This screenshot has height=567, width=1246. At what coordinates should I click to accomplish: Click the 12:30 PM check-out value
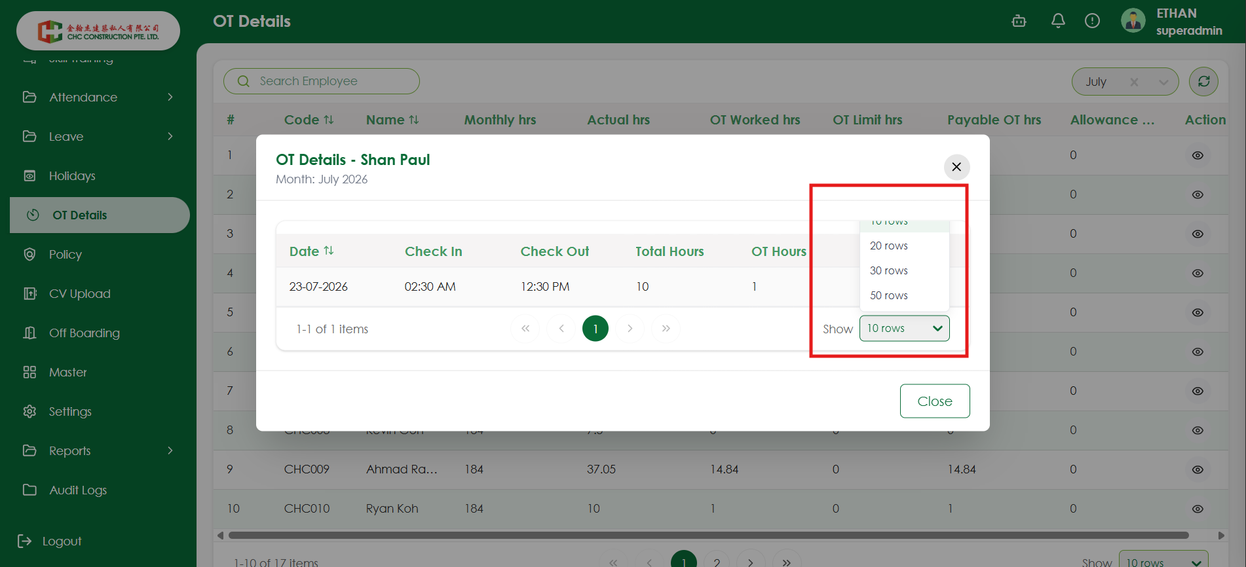(x=545, y=287)
